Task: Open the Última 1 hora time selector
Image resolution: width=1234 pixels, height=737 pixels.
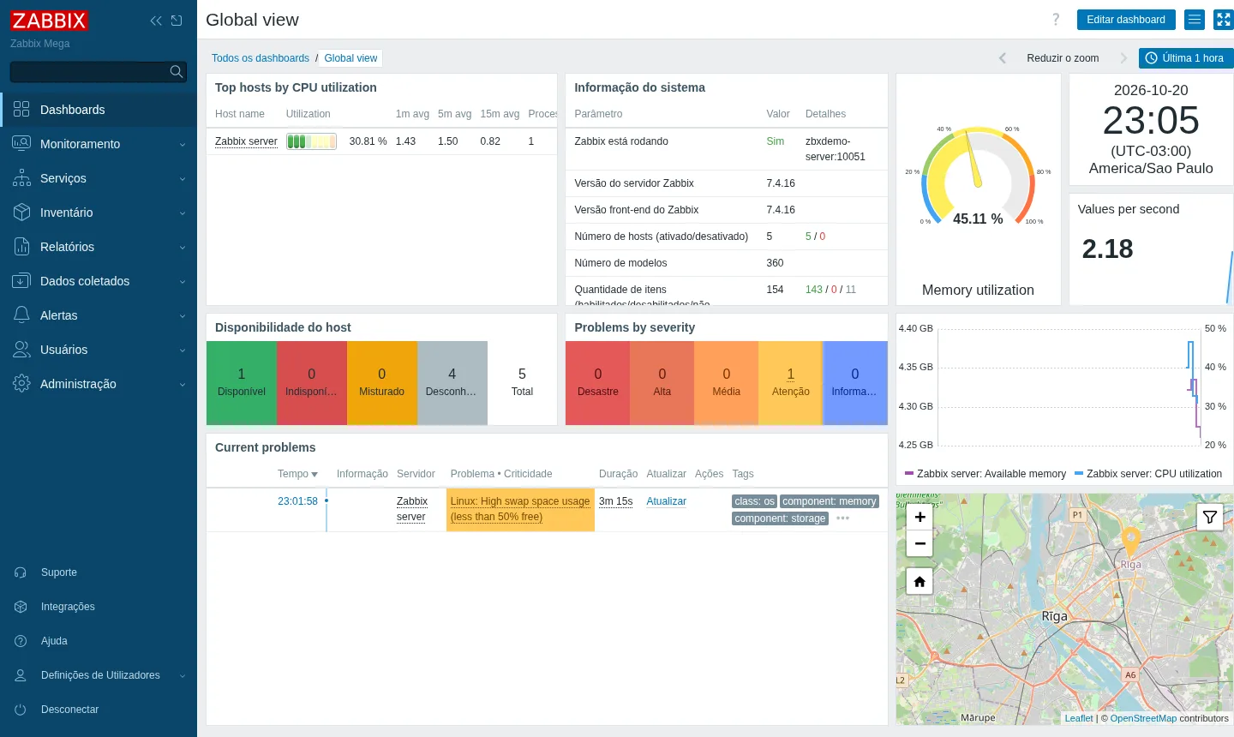Action: [1186, 58]
